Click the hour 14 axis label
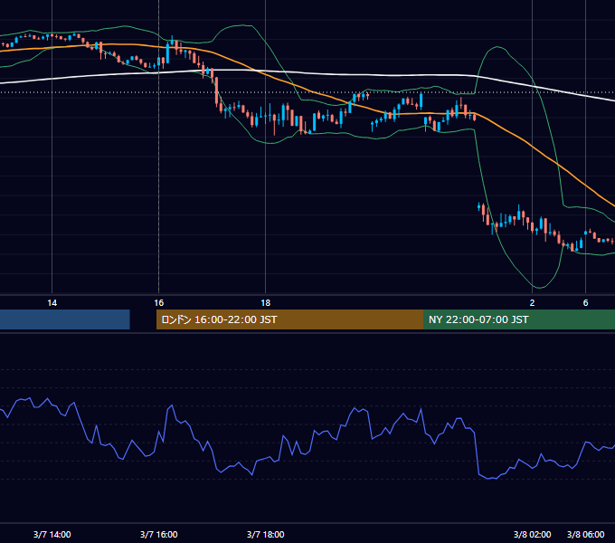The image size is (615, 543). click(52, 303)
